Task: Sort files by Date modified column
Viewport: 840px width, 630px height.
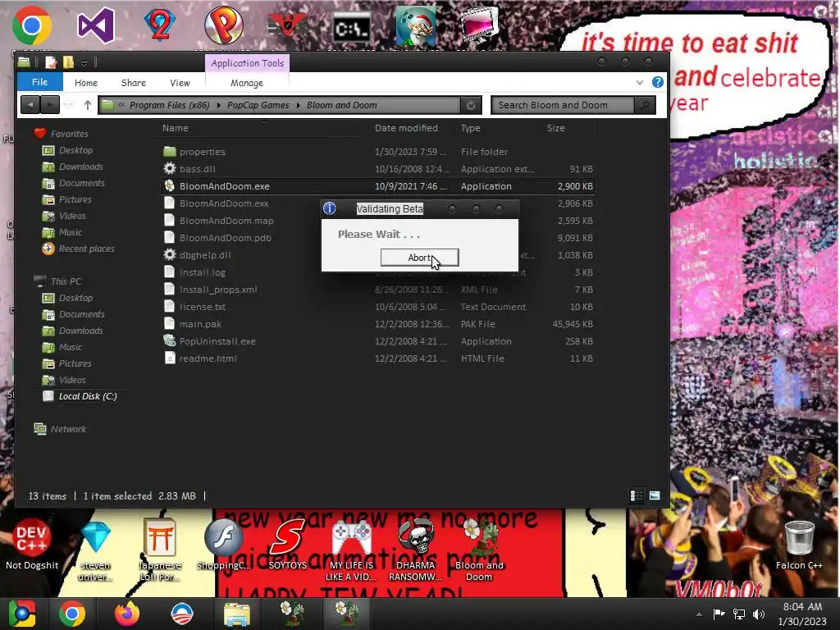Action: click(406, 128)
